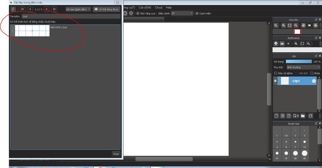Zoom out using the Hoa tiêu navigator
Screen dimensions: 322x168
click(x=296, y=26)
